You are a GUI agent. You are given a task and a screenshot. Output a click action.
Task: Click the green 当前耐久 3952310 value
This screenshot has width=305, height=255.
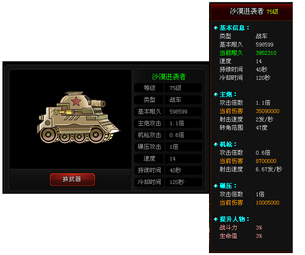coord(266,53)
